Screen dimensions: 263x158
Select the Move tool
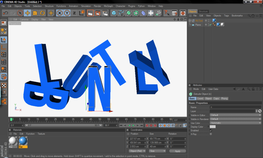27,13
